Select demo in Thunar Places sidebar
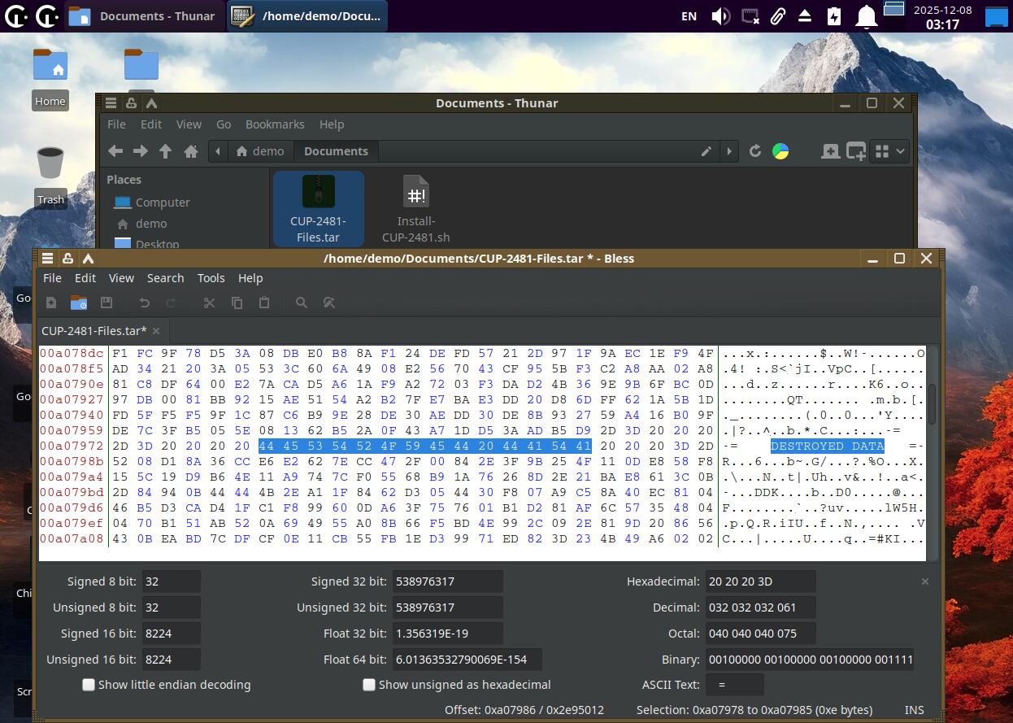This screenshot has width=1013, height=723. coord(151,224)
